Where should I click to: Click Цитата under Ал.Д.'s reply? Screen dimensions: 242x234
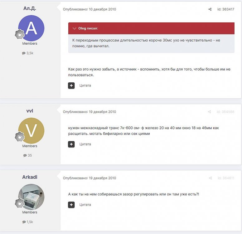pos(85,85)
